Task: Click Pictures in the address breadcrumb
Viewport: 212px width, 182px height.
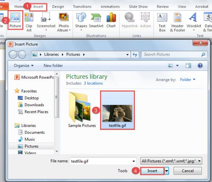Action: click(x=73, y=55)
